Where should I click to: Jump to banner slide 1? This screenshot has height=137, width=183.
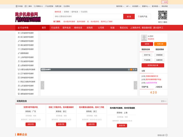click(x=129, y=70)
